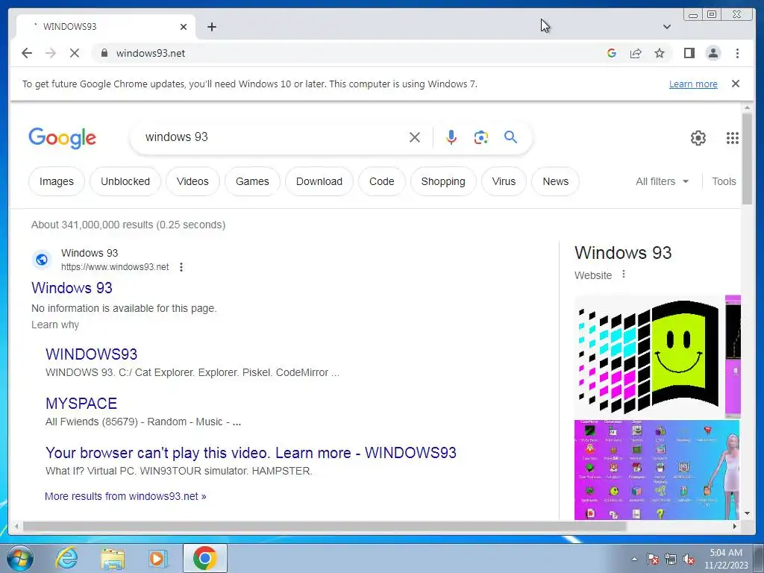Click the Learn why link
This screenshot has height=573, width=764.
[x=55, y=325]
